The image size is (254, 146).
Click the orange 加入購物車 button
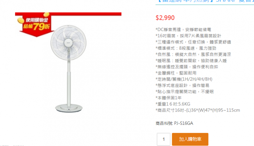click(x=190, y=139)
